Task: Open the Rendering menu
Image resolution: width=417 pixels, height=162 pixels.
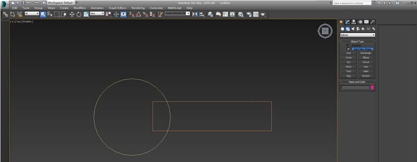Action: coord(138,8)
